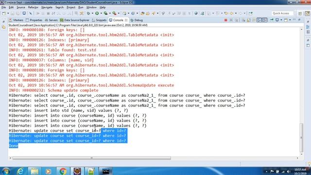Screen dimensions: 311x175
Task: Open the Edit menu
Action: coord(11,7)
